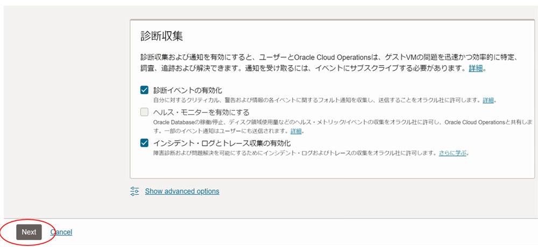
Task: Open 詳細 link under 診断イベントの有効化
Action: (x=489, y=101)
